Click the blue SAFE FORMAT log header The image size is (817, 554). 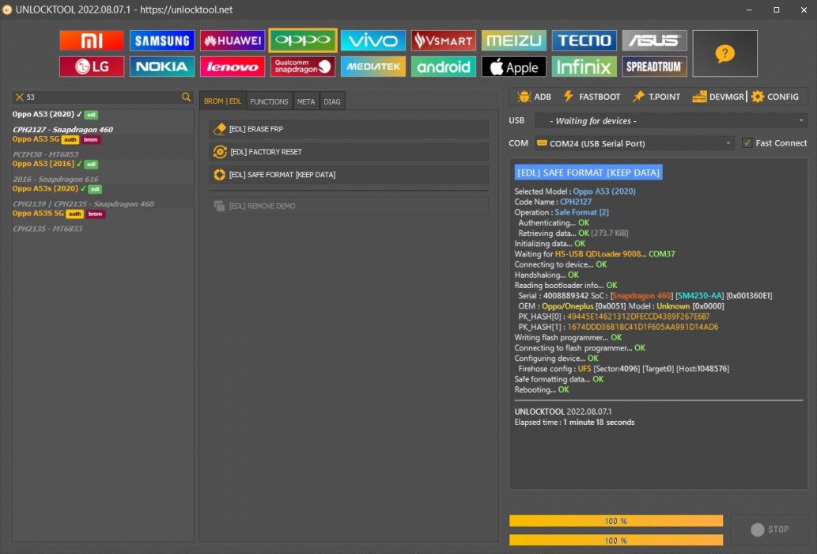pos(588,173)
